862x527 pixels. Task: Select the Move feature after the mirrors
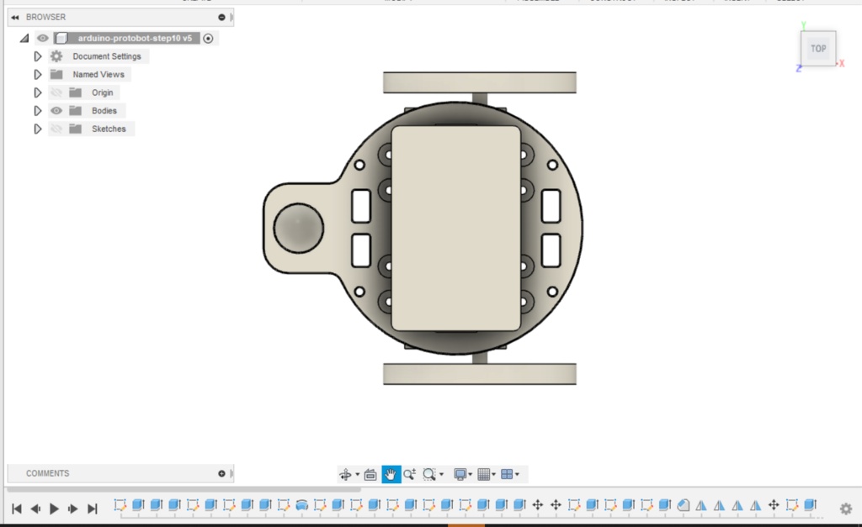774,505
